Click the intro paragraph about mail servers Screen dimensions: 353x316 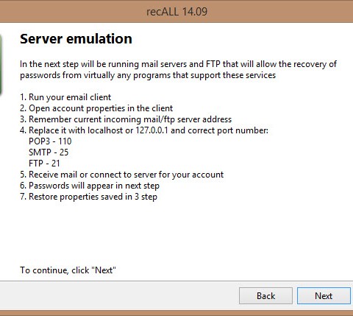[178, 69]
